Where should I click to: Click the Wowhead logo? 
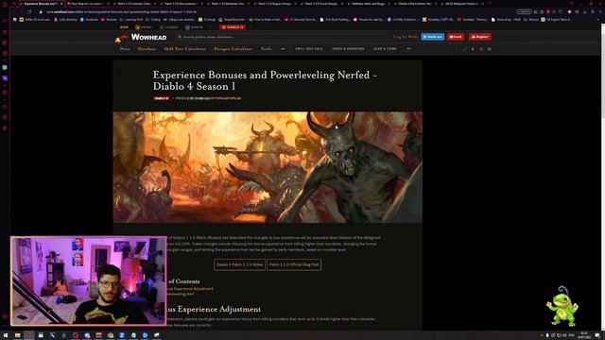pos(141,38)
